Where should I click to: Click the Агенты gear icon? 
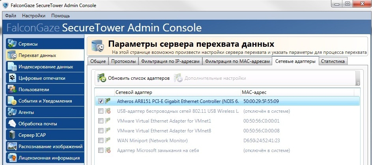pyautogui.click(x=12, y=112)
